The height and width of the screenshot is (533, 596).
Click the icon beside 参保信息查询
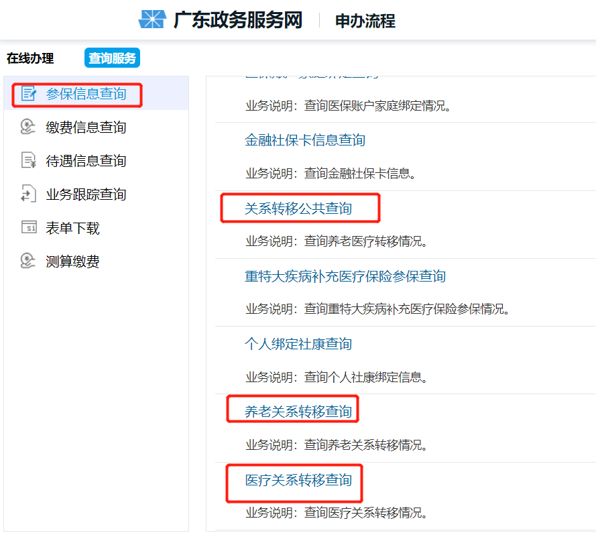coord(28,94)
